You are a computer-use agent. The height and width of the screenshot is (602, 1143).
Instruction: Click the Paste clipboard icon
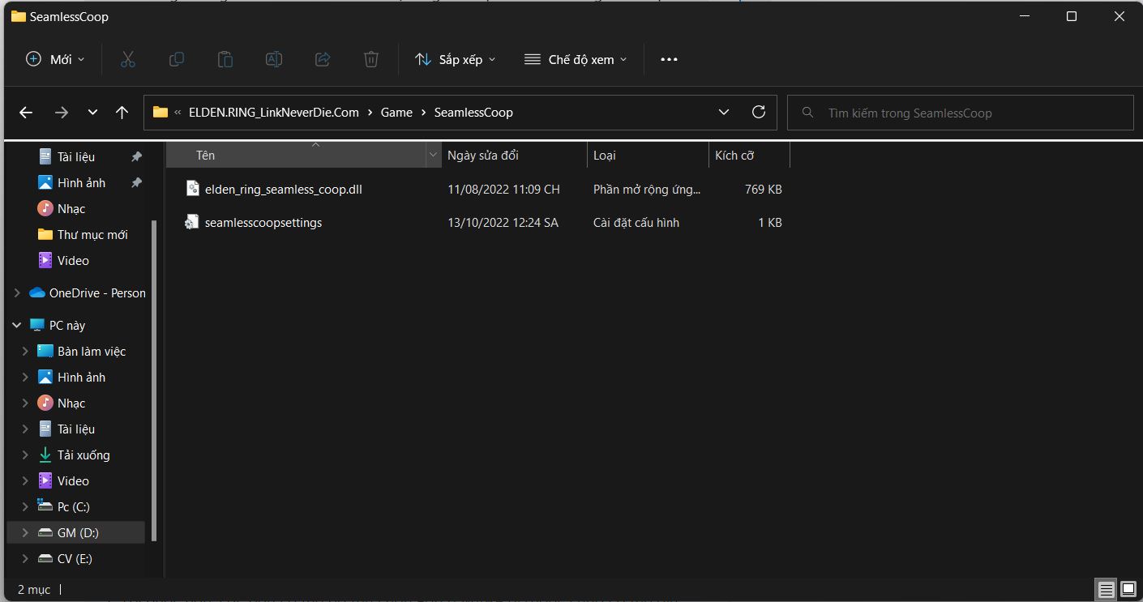[225, 59]
